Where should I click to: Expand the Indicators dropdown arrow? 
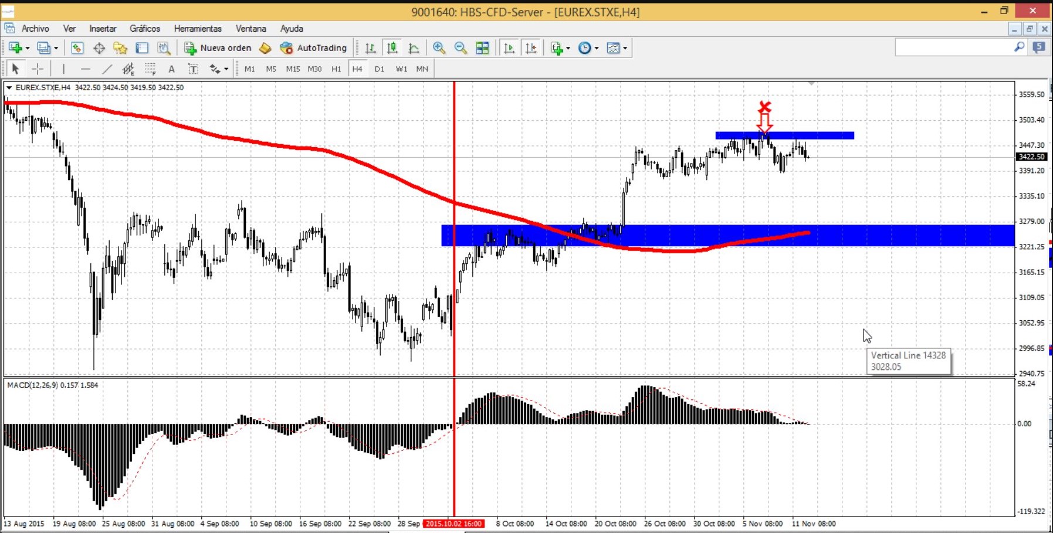tap(568, 48)
